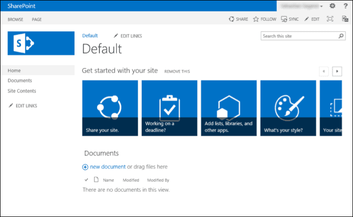Click pencil icon beside sidebar EDIT LINKS
Image resolution: width=353 pixels, height=217 pixels.
(10, 106)
